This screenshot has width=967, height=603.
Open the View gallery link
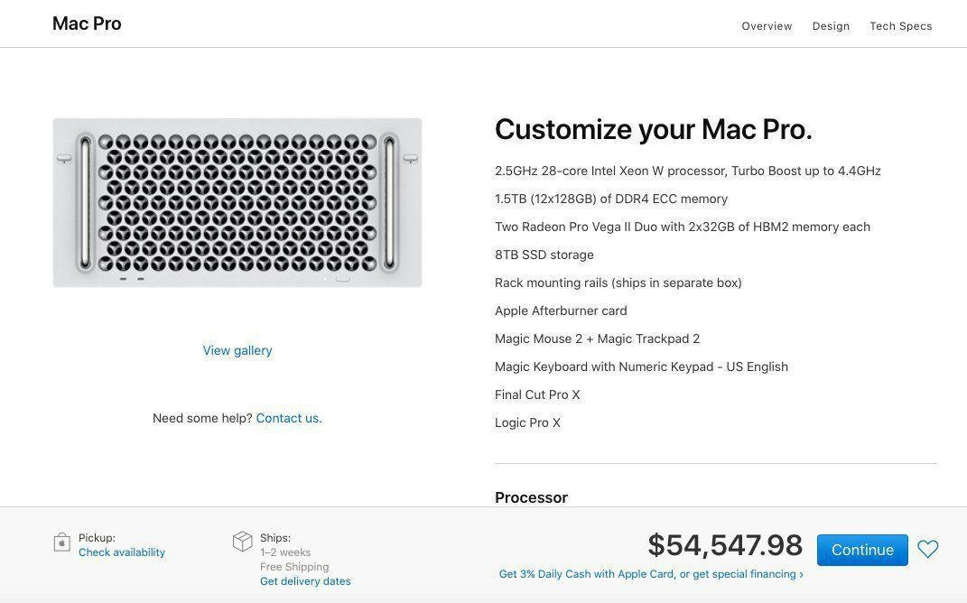[x=237, y=350]
